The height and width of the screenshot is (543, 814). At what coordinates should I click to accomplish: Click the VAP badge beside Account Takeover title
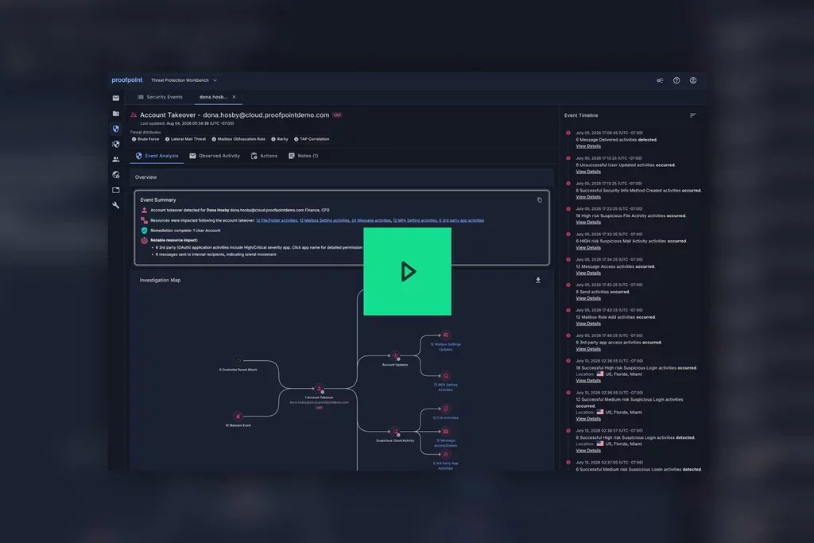click(337, 115)
